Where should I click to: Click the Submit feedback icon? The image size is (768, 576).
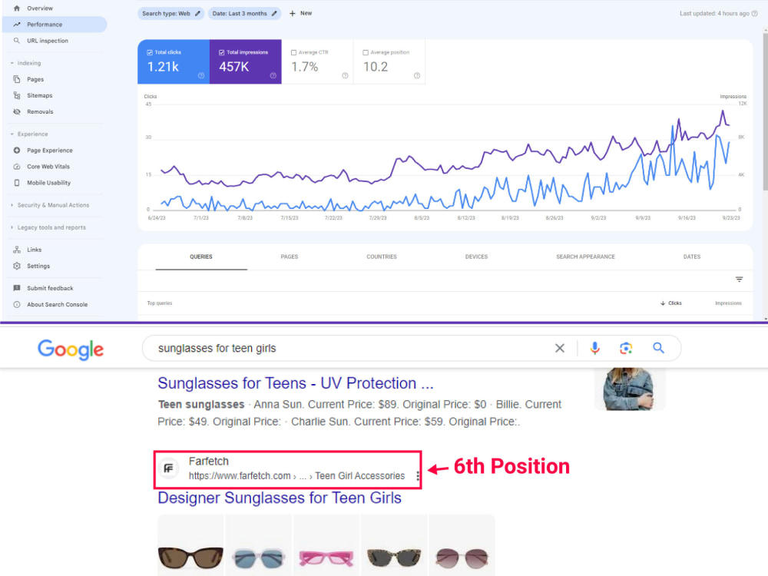coord(17,288)
